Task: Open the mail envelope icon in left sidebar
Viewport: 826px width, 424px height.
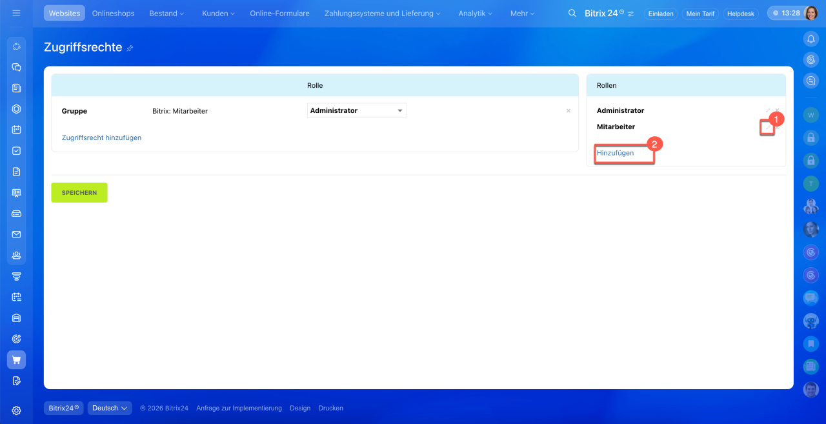Action: [16, 234]
